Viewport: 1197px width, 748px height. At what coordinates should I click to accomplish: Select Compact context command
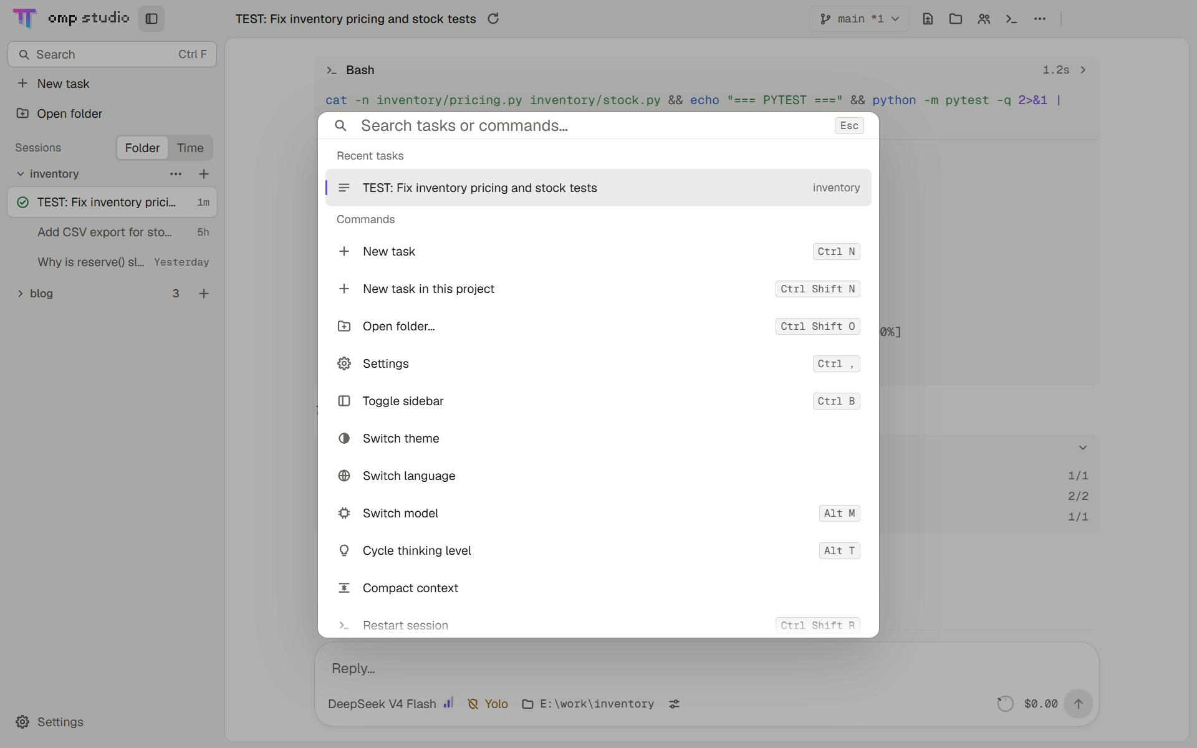[x=598, y=588]
